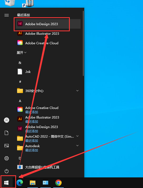Click the hamburger menu at top of Start

[7, 15]
